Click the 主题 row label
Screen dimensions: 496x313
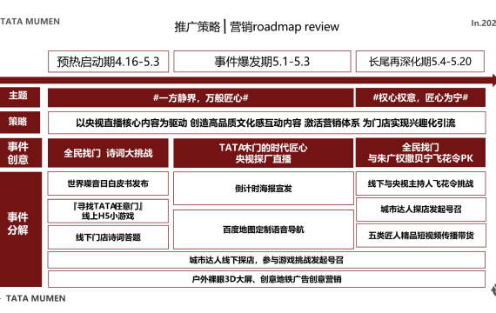click(x=20, y=97)
